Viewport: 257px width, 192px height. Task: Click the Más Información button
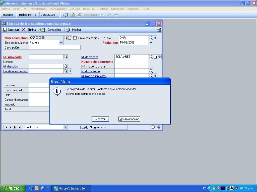(x=129, y=119)
